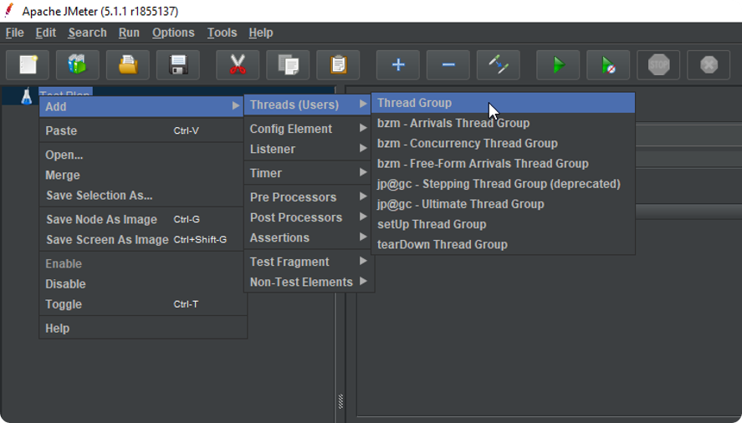Image resolution: width=742 pixels, height=423 pixels.
Task: Click Merge in the context menu
Action: (x=142, y=175)
